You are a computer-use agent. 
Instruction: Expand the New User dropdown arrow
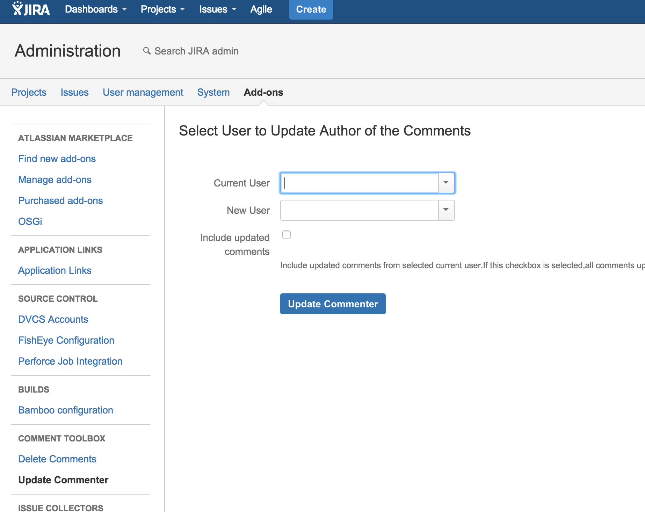(x=446, y=210)
